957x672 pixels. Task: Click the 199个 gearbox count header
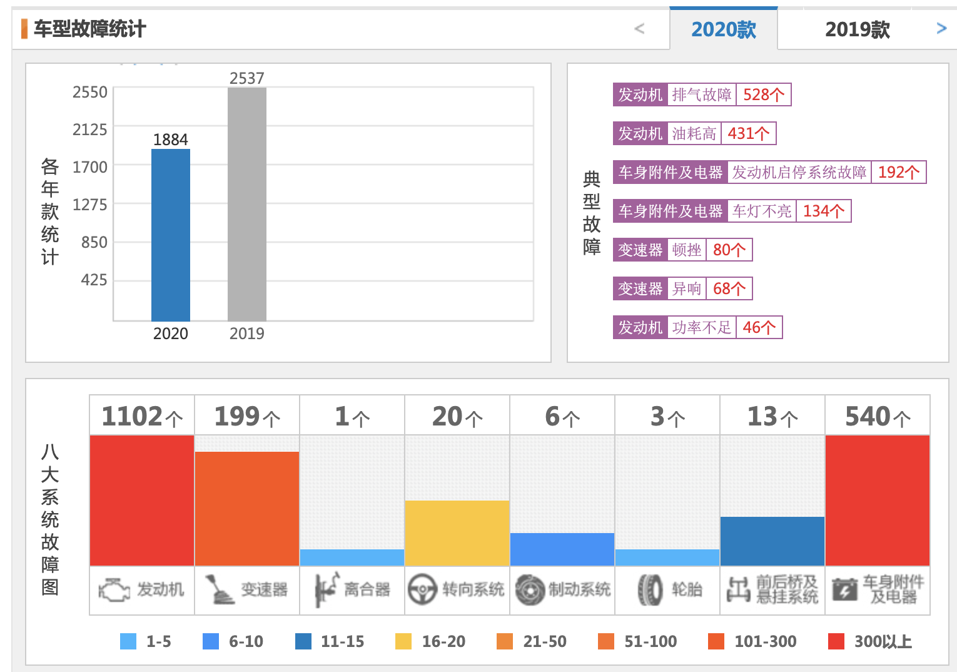tap(247, 416)
